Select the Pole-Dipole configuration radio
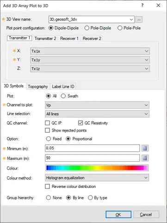167x223 pixels. point(87,28)
